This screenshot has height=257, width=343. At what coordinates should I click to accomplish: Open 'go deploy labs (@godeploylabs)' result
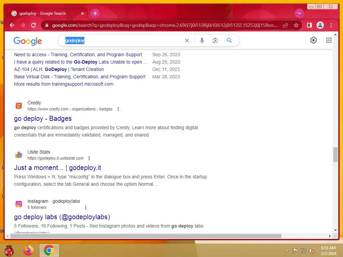pos(62,217)
